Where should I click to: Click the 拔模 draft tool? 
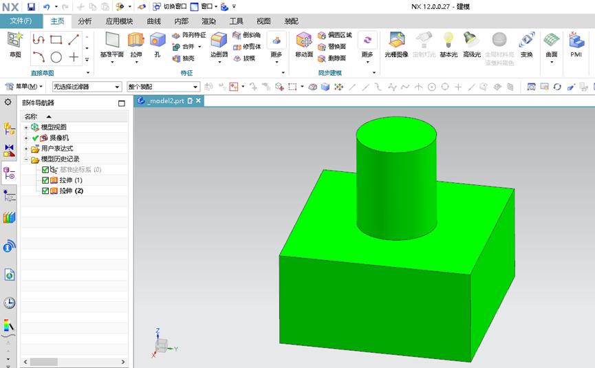click(244, 58)
